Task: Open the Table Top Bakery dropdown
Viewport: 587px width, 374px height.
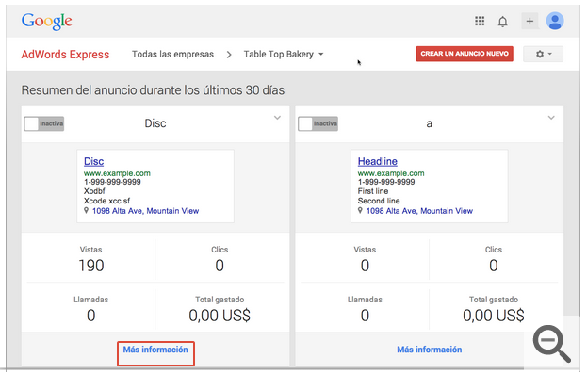Action: point(284,55)
